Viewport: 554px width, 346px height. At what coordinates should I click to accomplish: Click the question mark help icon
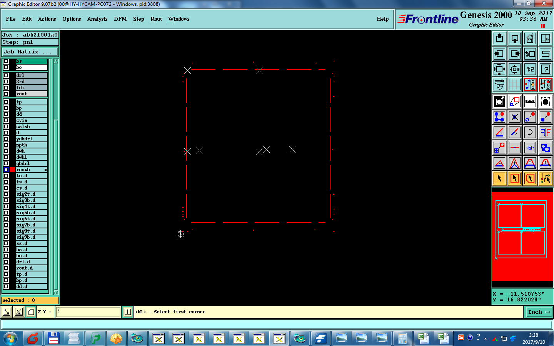pos(546,69)
